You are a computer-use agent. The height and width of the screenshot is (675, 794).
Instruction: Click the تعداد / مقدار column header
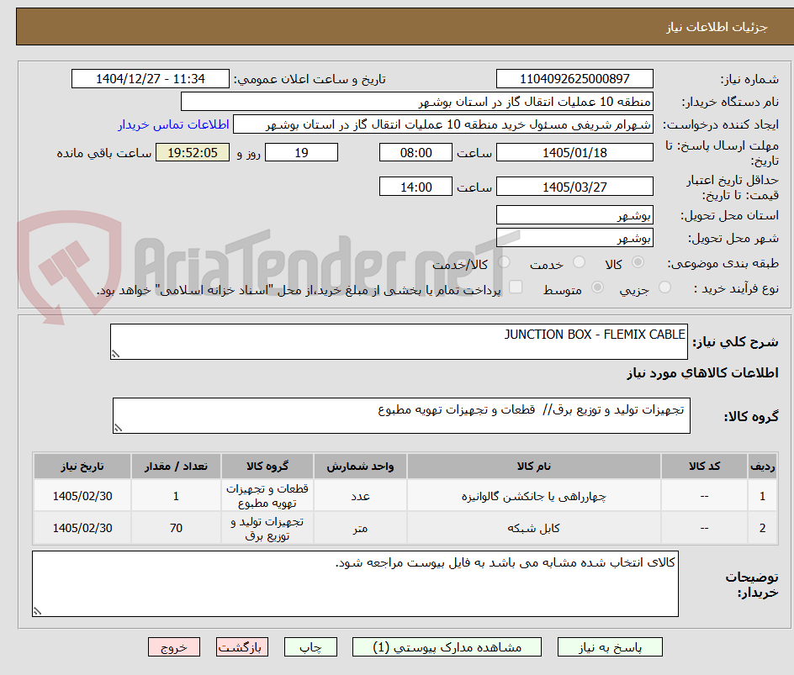point(176,466)
